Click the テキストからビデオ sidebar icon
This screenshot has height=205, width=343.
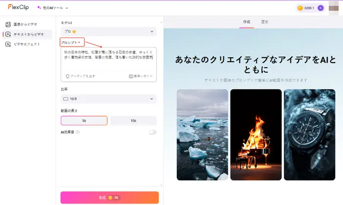[x=8, y=34]
